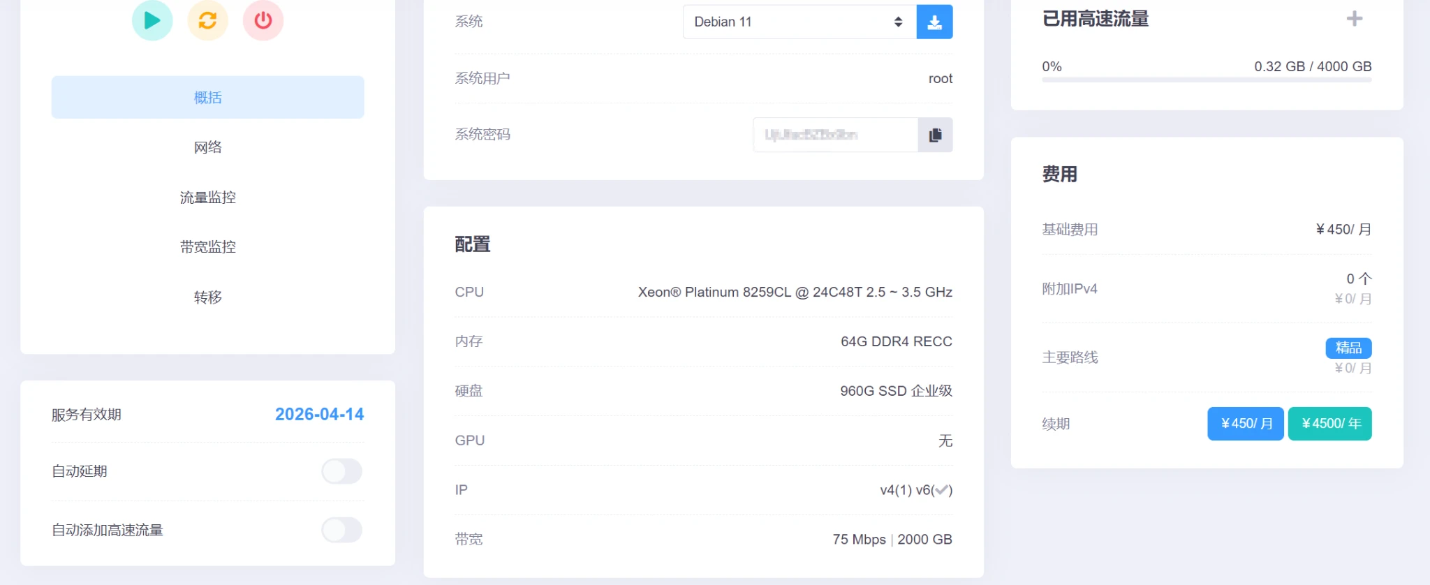Toggle the 自动添加高速流量 switch
Viewport: 1430px width, 585px height.
tap(342, 530)
